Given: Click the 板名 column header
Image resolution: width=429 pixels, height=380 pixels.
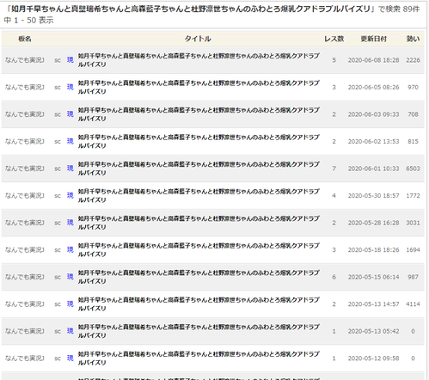Looking at the screenshot, I should tap(25, 39).
